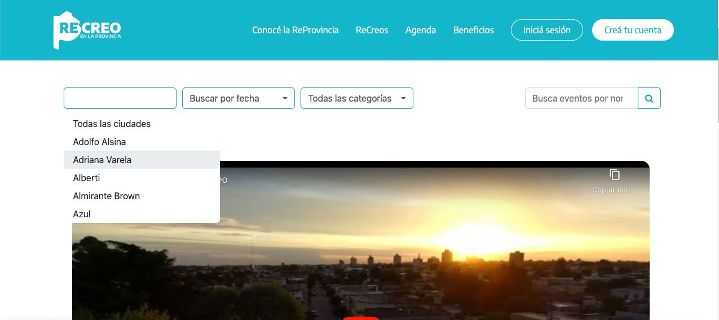
Task: Choose Almirante Brown city option
Action: click(x=106, y=196)
